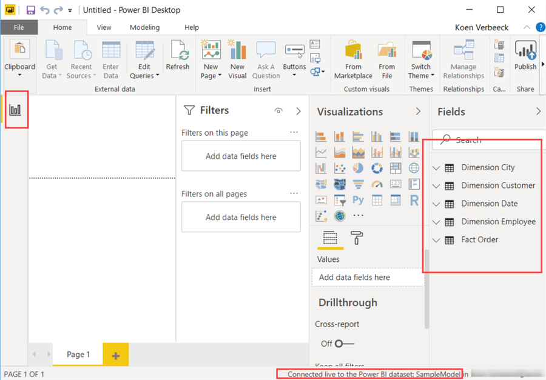The width and height of the screenshot is (546, 380).
Task: Switch to the Modeling ribbon tab
Action: pos(144,27)
